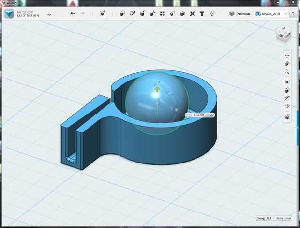
Task: Open the Primitives tool menu
Action: click(x=122, y=13)
